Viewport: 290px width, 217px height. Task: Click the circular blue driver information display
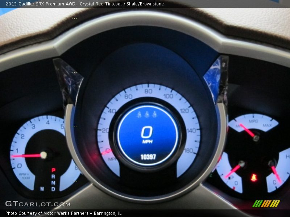pyautogui.click(x=148, y=136)
